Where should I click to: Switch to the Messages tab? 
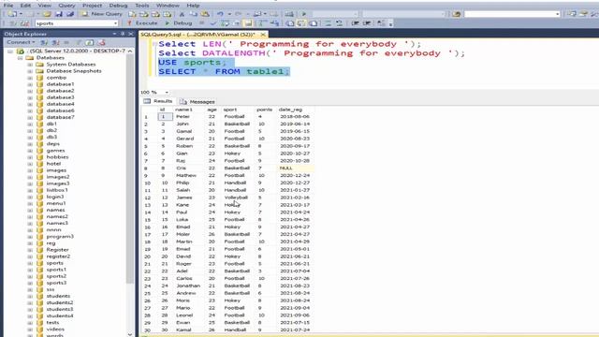pyautogui.click(x=197, y=102)
